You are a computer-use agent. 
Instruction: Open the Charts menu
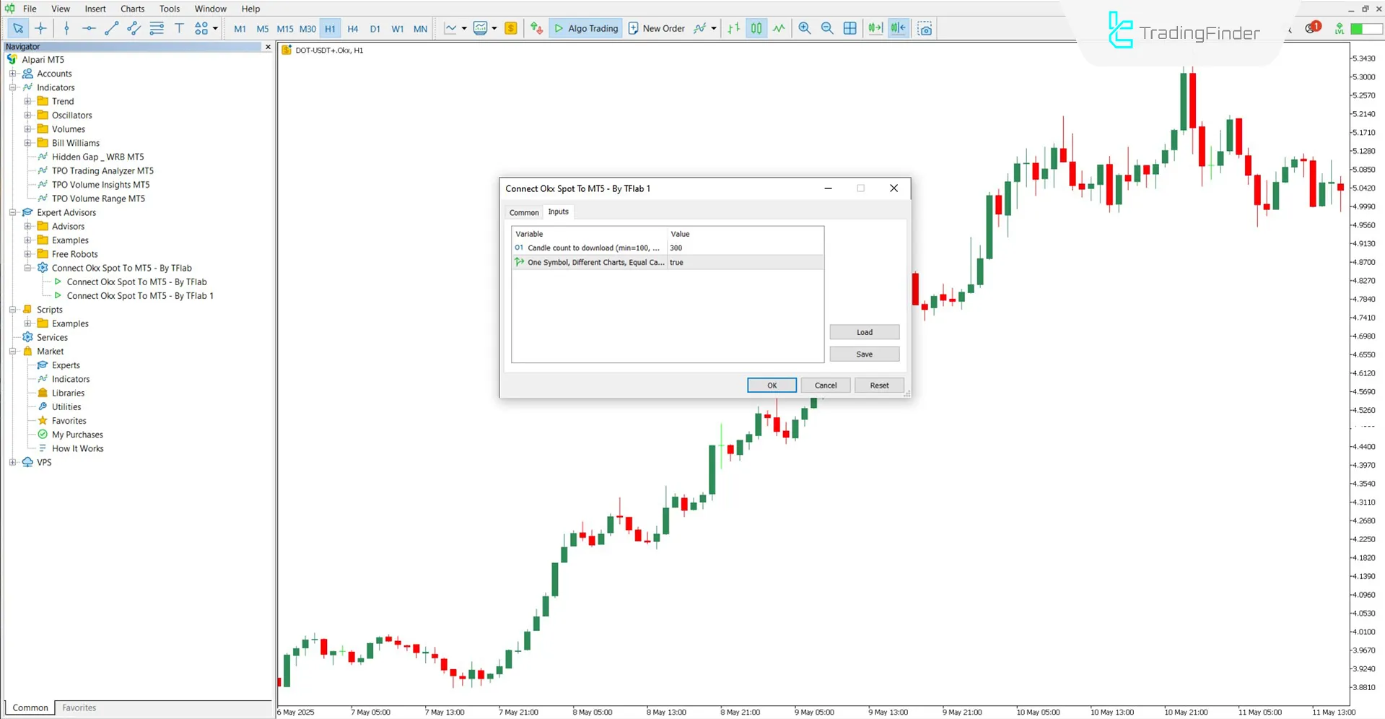pyautogui.click(x=133, y=9)
